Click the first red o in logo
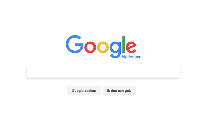 pyautogui.click(x=90, y=47)
